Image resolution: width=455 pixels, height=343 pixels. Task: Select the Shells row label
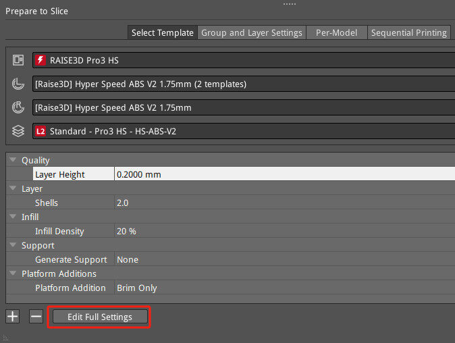coord(47,203)
